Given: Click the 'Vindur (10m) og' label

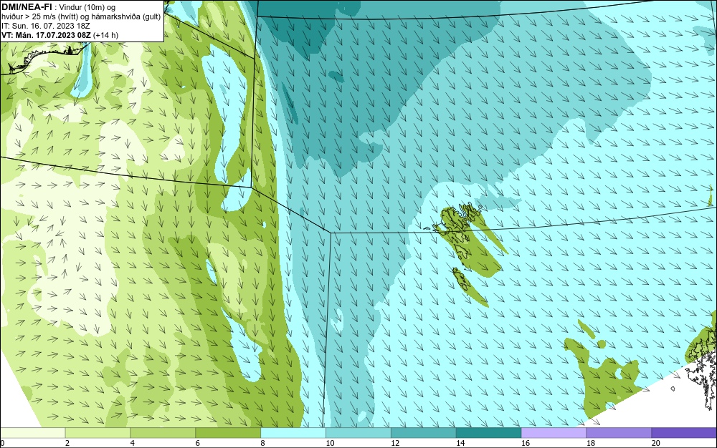Looking at the screenshot, I should click(x=87, y=7).
